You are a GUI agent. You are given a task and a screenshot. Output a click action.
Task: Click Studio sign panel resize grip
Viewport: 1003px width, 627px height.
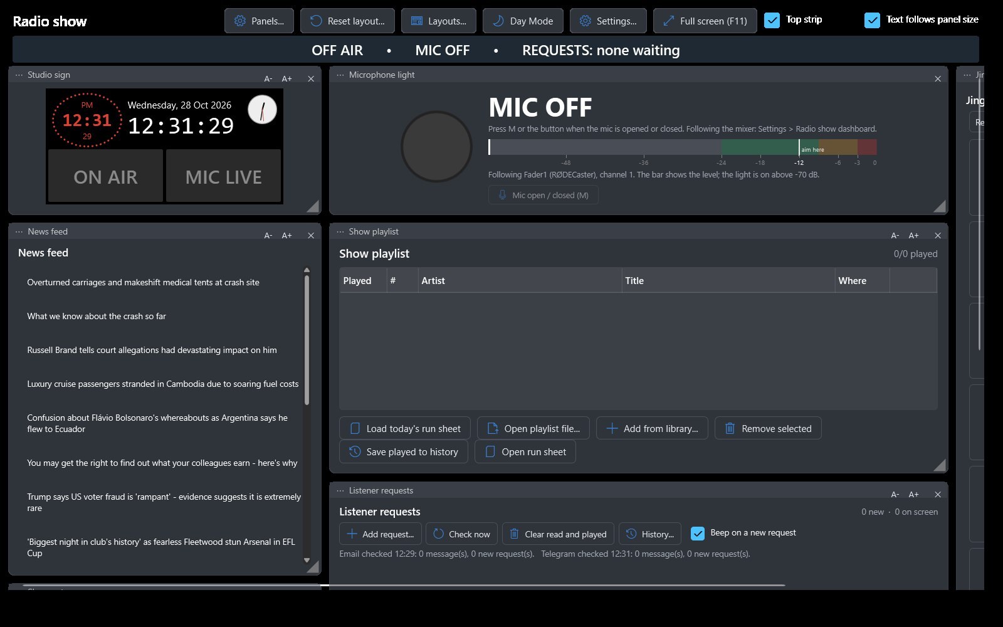click(x=313, y=206)
